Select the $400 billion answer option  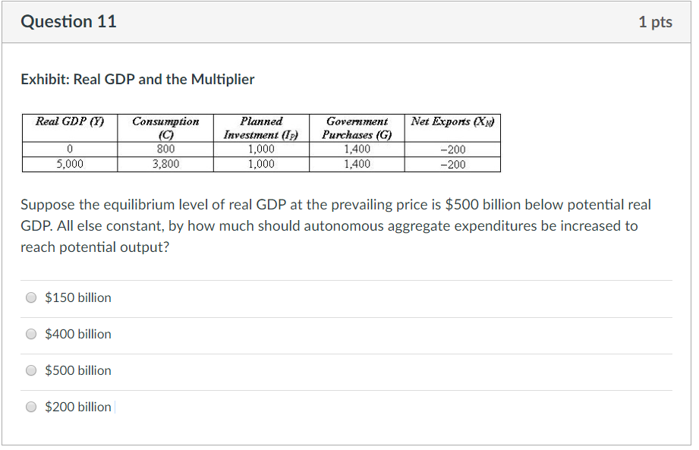31,334
